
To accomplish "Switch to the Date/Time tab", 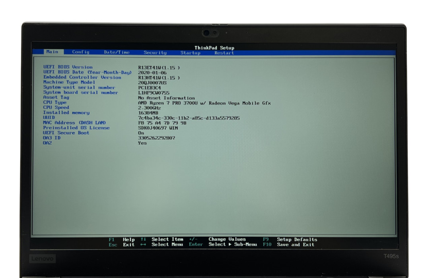I will tap(117, 52).
